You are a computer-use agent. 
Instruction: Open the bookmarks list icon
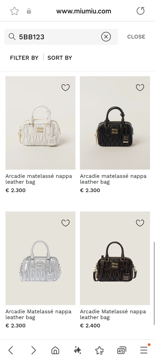pyautogui.click(x=99, y=350)
